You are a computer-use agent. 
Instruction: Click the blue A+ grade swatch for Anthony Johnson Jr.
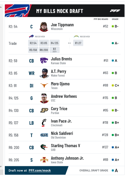coord(113,160)
